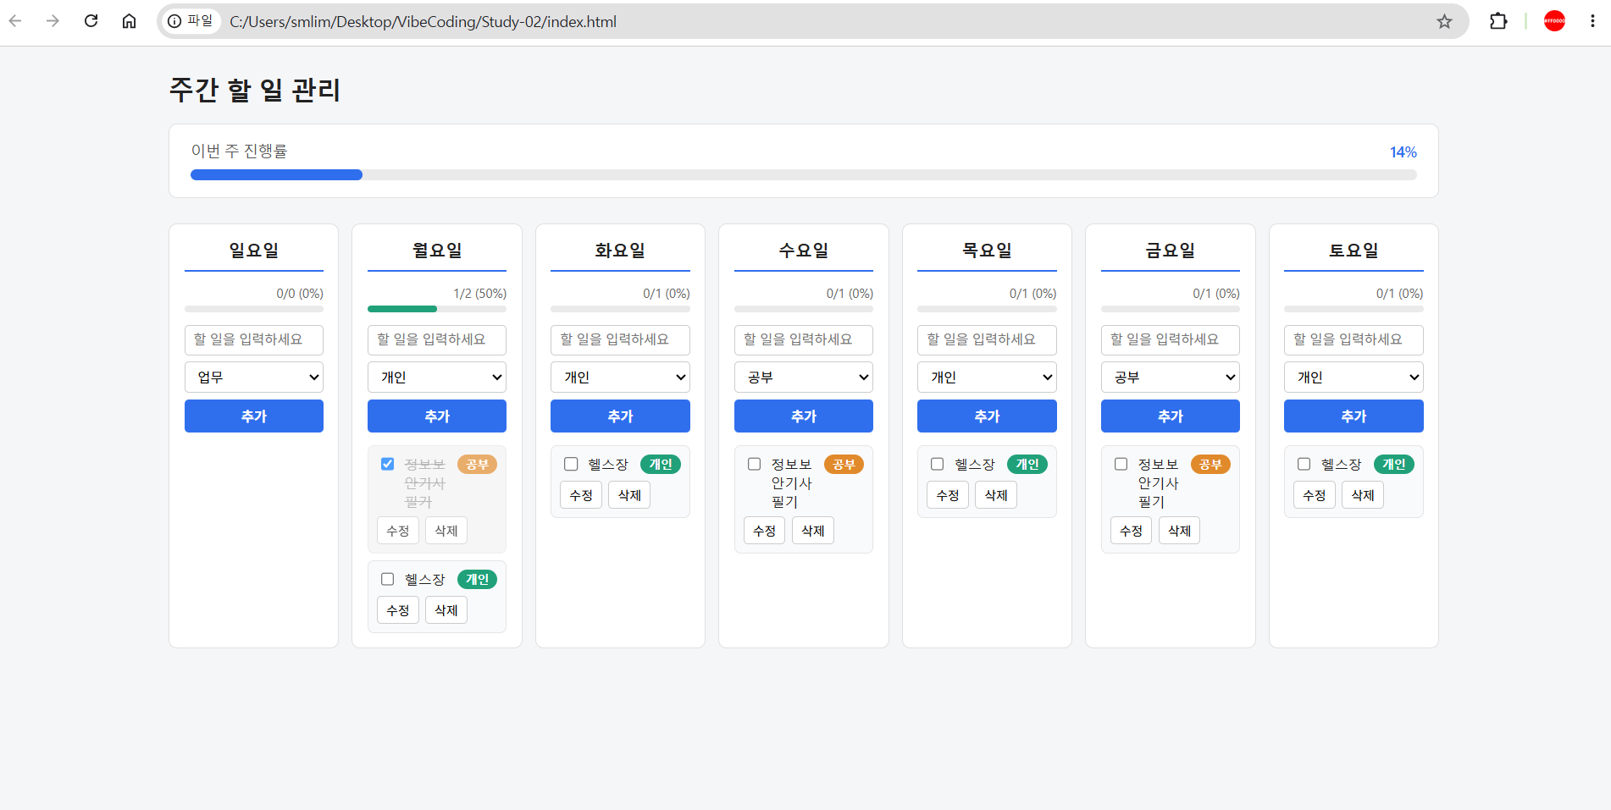Check Saturday's 헬스장 task checkbox
1611x810 pixels.
pos(1304,464)
